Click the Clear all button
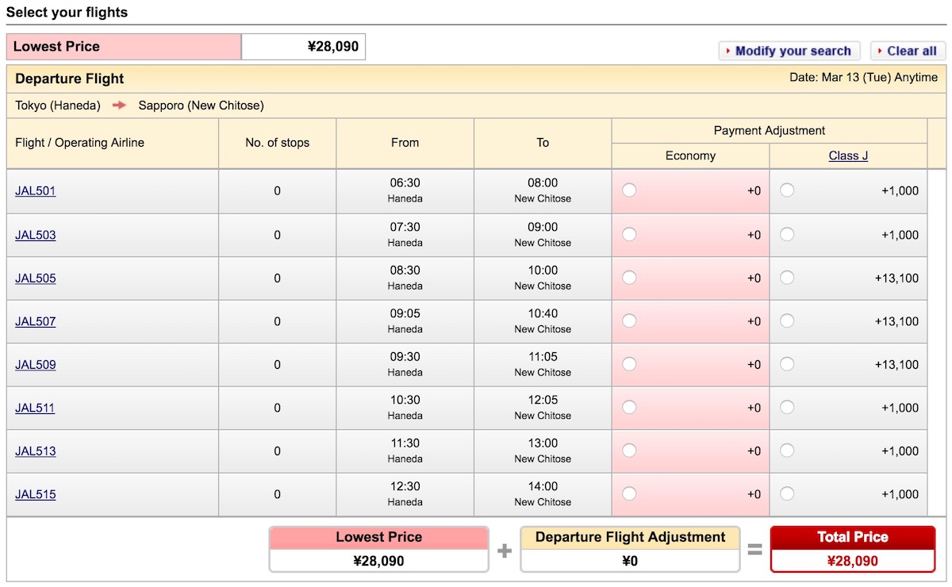The width and height of the screenshot is (952, 587). (908, 51)
